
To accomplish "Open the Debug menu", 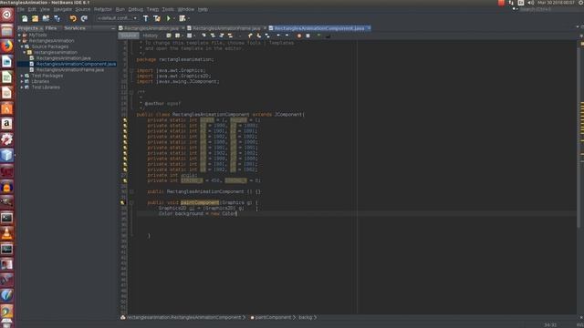I will (136, 9).
